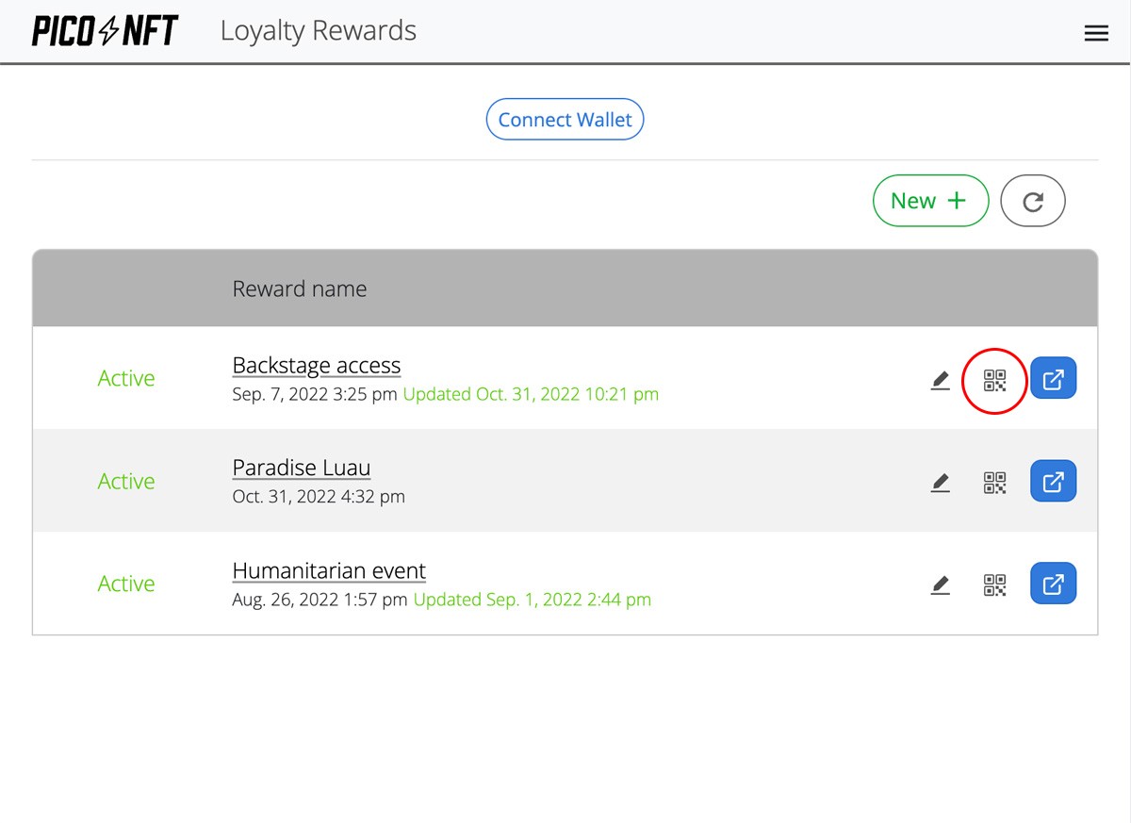Screen dimensions: 1131x823
Task: Edit the Backstage access reward
Action: point(940,379)
